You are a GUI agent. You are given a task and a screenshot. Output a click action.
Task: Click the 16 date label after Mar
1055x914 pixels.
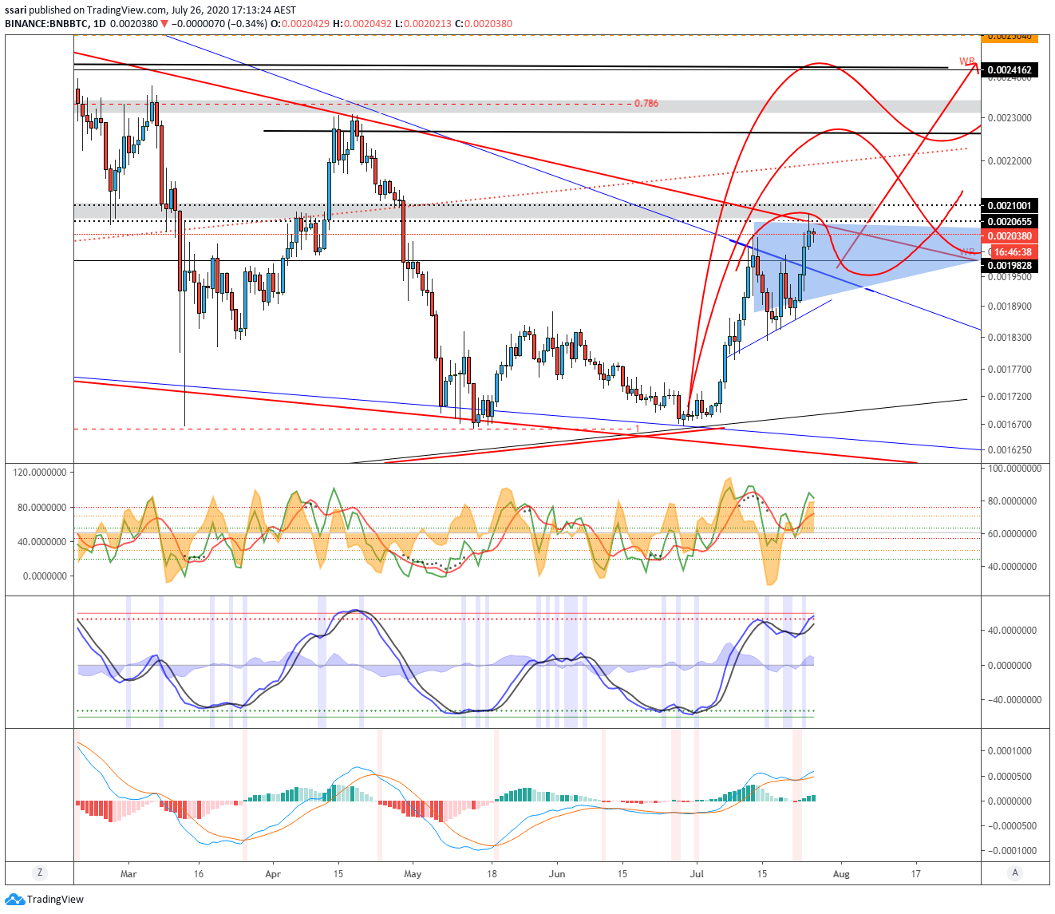point(199,874)
